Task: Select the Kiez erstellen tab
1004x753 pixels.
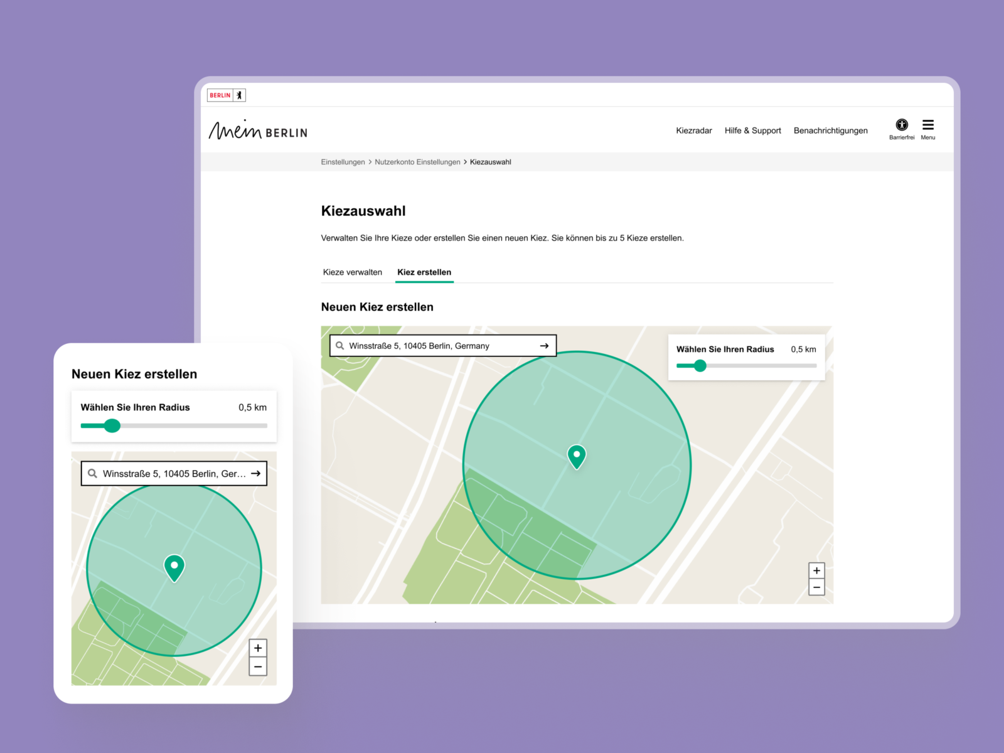Action: pos(424,272)
